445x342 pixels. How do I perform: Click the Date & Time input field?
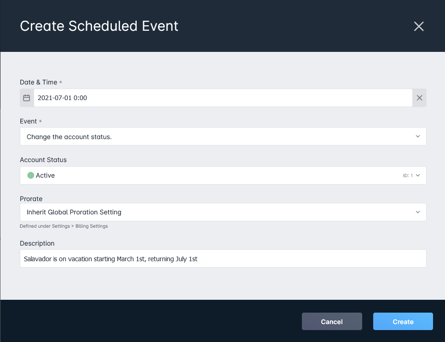click(x=223, y=98)
